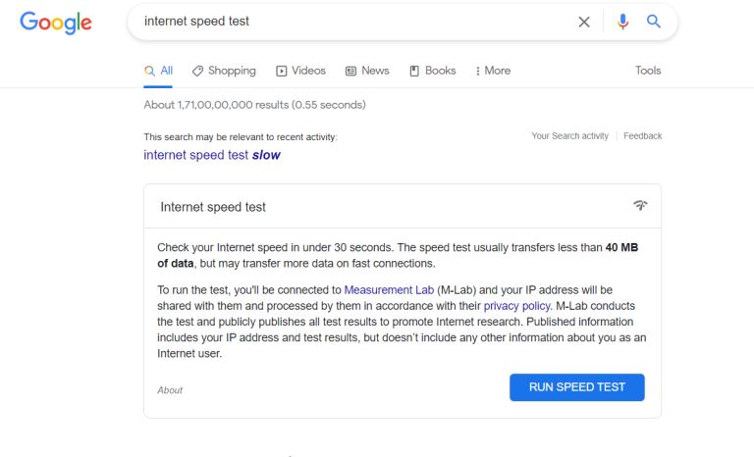The image size is (754, 457).
Task: Start voice search with the microphone icon
Action: coord(622,22)
